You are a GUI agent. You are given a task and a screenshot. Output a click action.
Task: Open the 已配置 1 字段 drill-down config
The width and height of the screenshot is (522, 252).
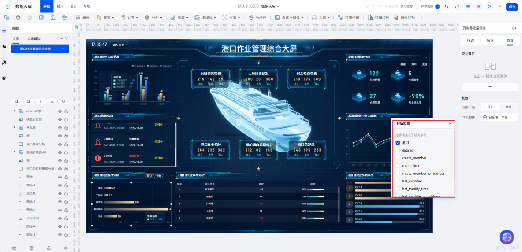500,117
